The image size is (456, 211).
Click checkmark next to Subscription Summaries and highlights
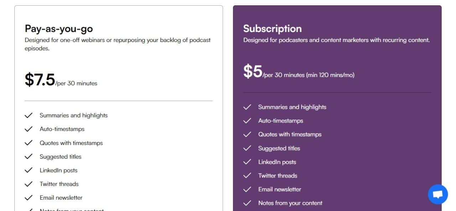(x=247, y=107)
